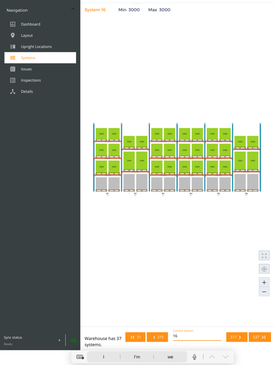Screen dimensions: 274x365
Task: Click the green cloud sync icon
Action: 74,340
